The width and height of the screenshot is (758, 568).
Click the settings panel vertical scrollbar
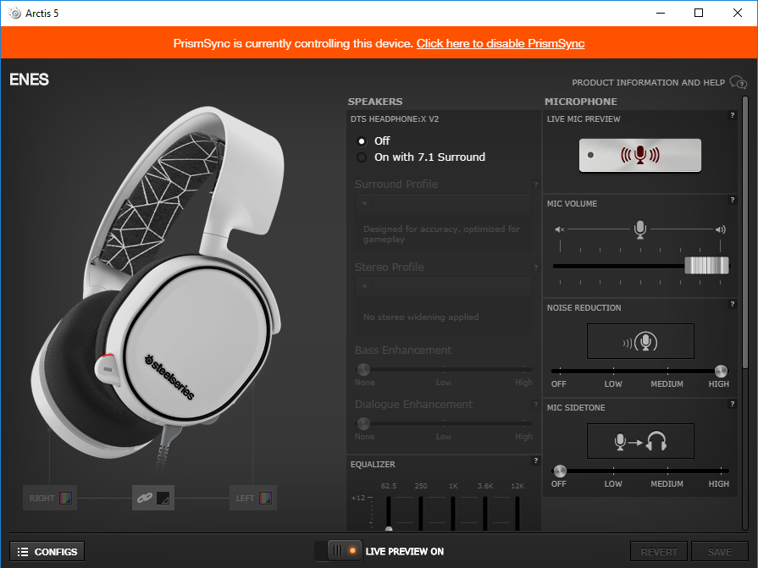[x=745, y=233]
